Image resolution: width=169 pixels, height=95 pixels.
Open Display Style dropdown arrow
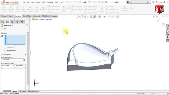click(x=102, y=17)
